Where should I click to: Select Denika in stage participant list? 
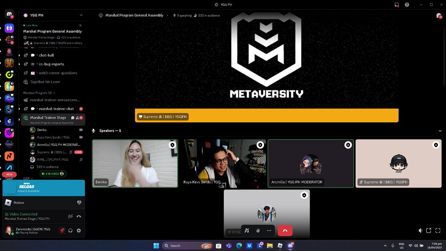(56, 130)
